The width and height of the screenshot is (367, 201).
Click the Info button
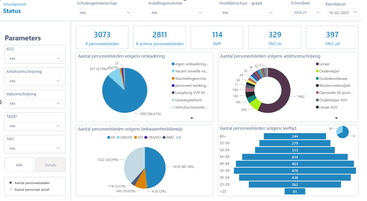click(19, 165)
